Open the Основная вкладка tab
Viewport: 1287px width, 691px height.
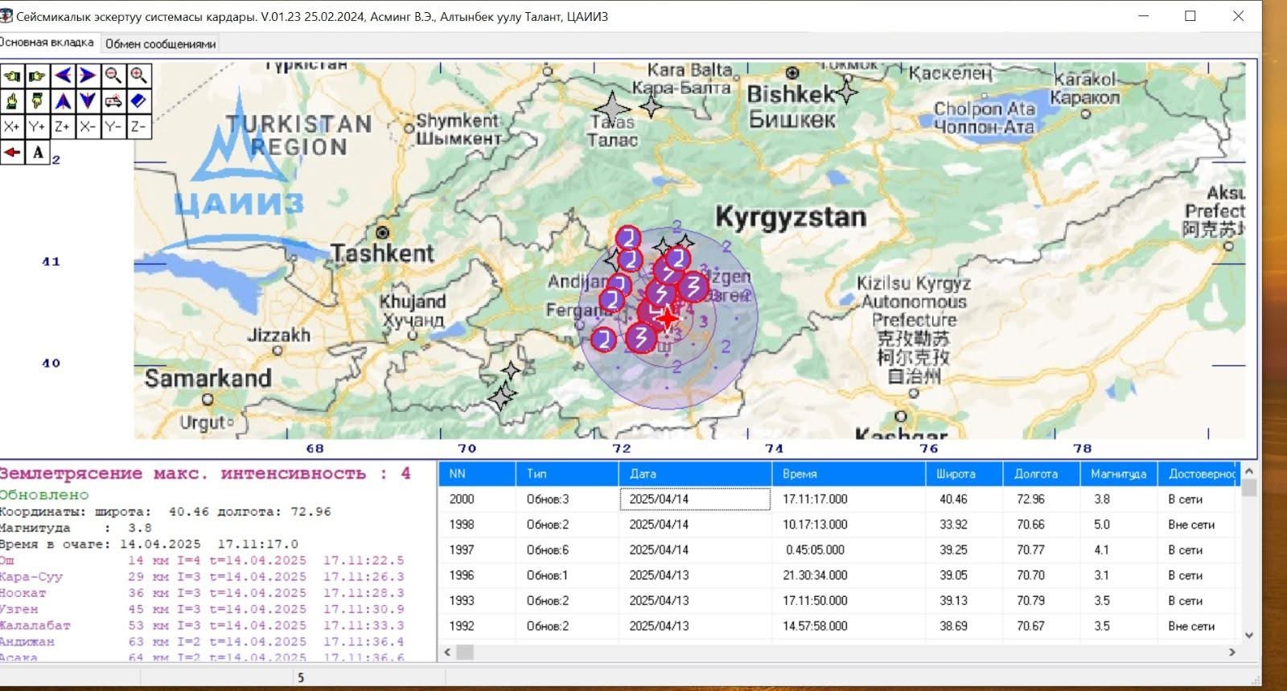point(47,43)
